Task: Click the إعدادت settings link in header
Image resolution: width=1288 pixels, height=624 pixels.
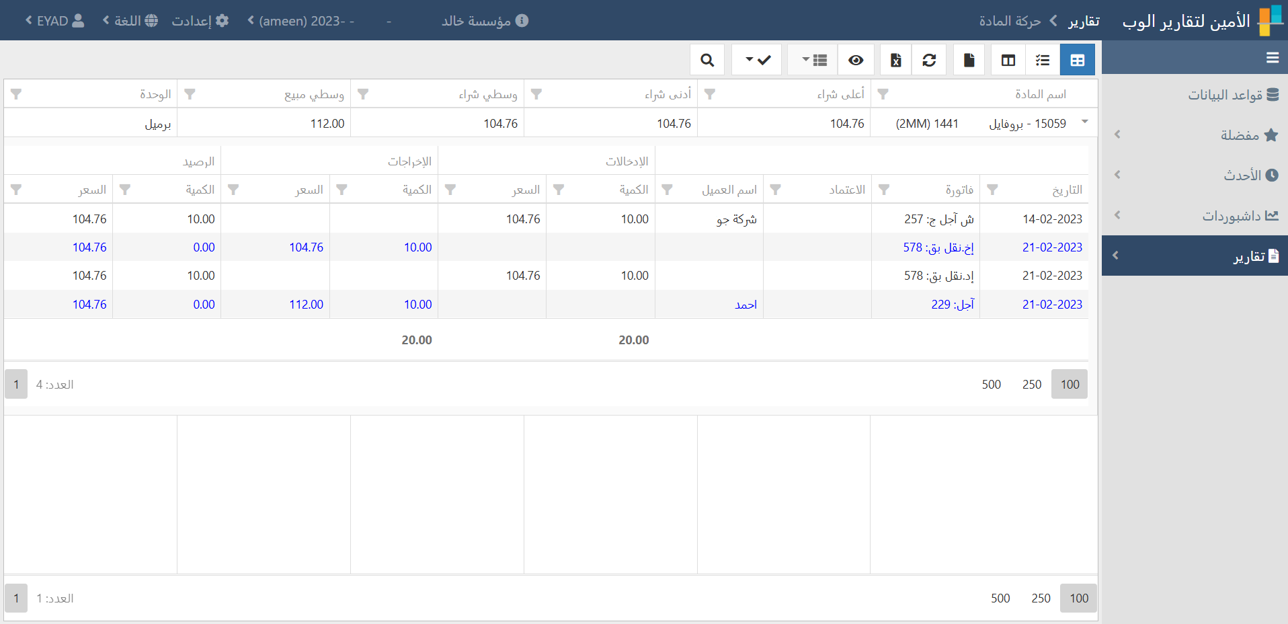Action: click(x=200, y=21)
